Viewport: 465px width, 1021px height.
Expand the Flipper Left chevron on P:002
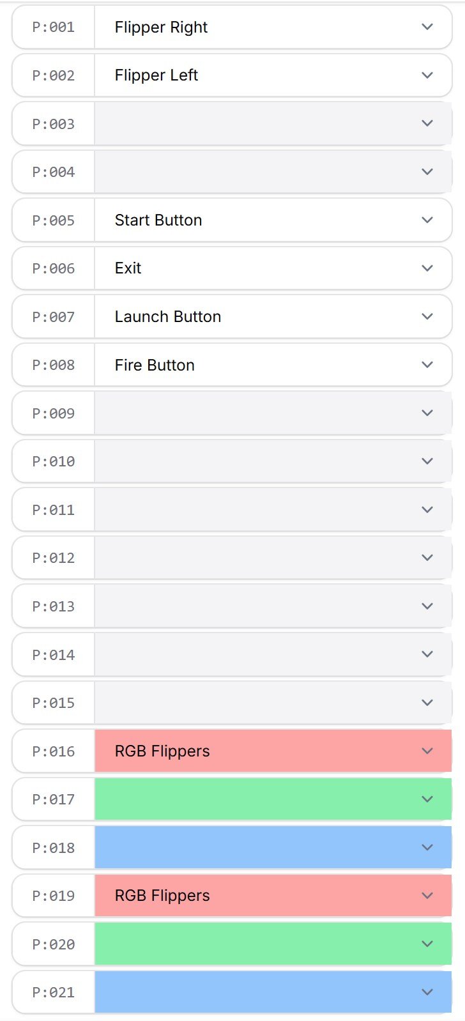pos(427,75)
